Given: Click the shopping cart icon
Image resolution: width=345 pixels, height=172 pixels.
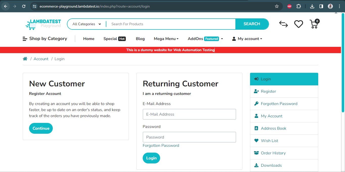Looking at the screenshot, I should [x=313, y=24].
